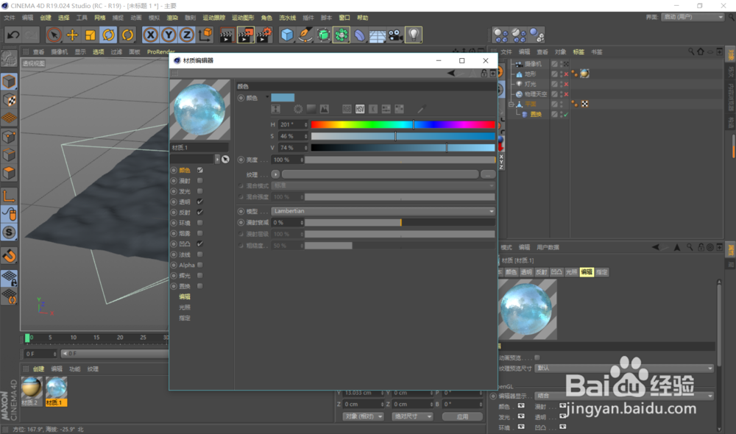Select the 材质.2 material thumbnail
Viewport: 736px width, 434px height.
32,391
